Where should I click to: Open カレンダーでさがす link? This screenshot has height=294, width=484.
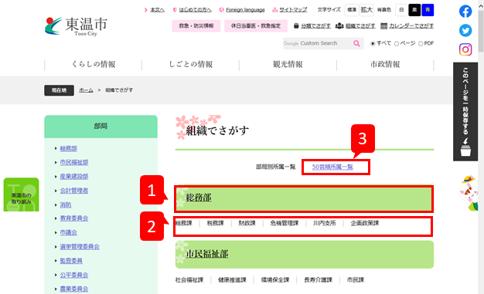pos(411,26)
